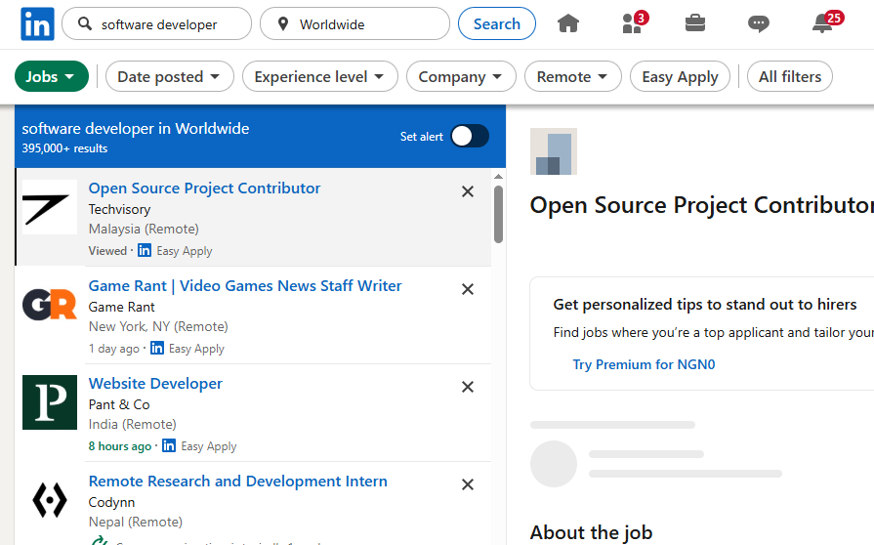
Task: Open My Network icon with the 3 badge
Action: pos(635,22)
